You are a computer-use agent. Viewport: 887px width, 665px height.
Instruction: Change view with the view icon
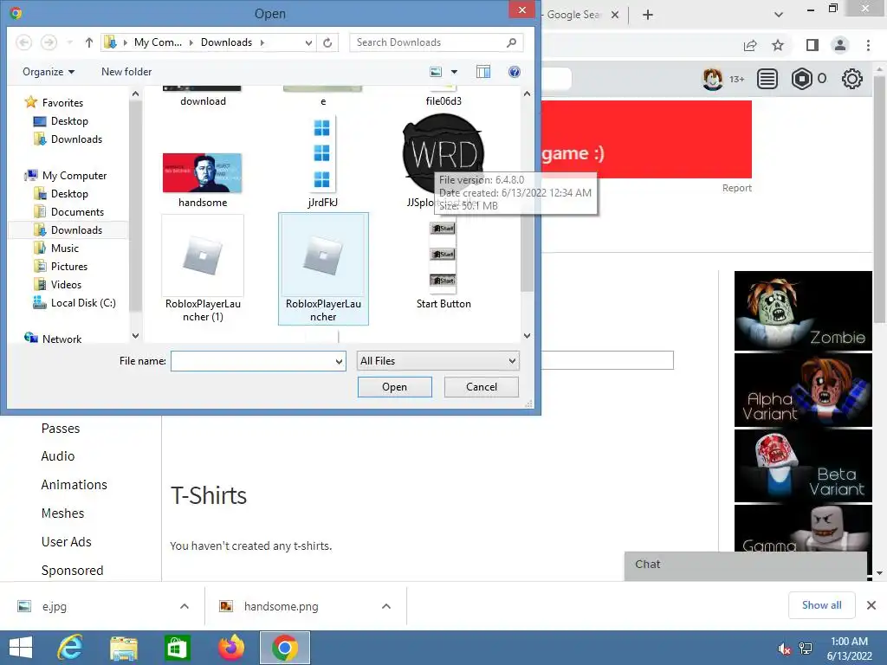point(436,72)
